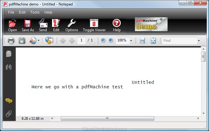
Task: Open the Tools menu
Action: click(35, 12)
